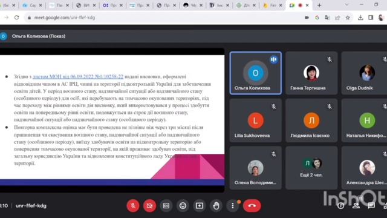Image resolution: width=387 pixels, height=218 pixels.
Task: Switch to the tab labeled 'Чер'
Action: coord(192,5)
